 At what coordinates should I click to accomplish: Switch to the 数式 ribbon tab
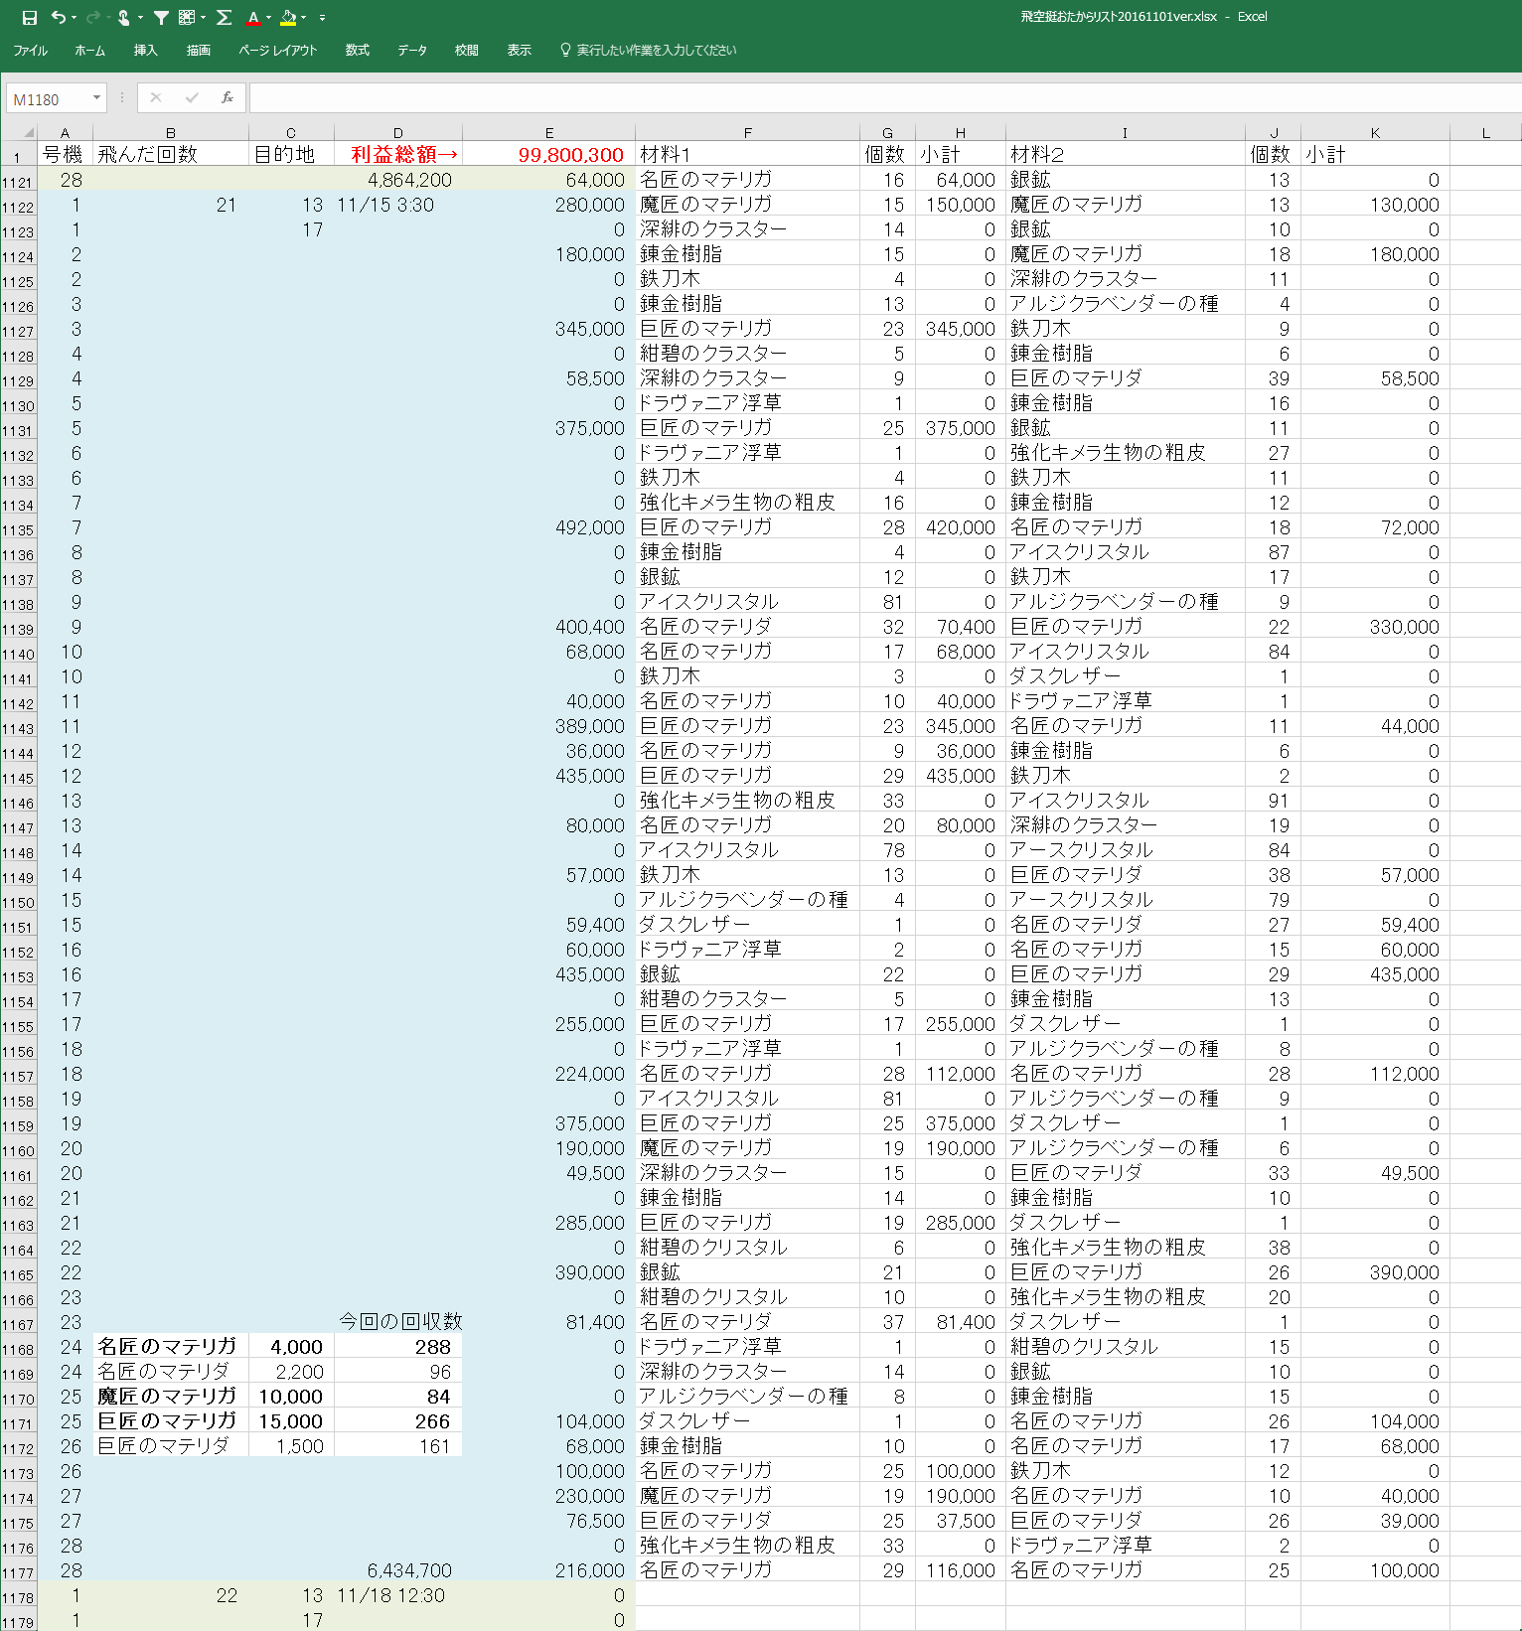coord(357,50)
